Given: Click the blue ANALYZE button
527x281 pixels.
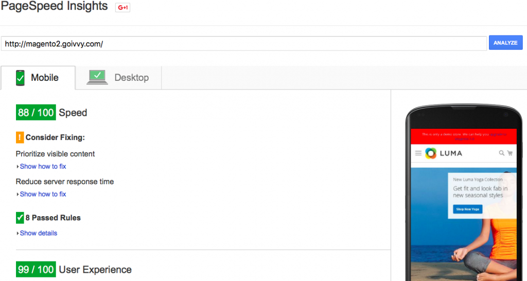Looking at the screenshot, I should coord(505,43).
